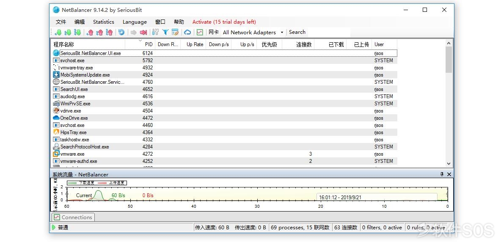
Task: Click the process list scrollbar thumb
Action: pyautogui.click(x=449, y=60)
